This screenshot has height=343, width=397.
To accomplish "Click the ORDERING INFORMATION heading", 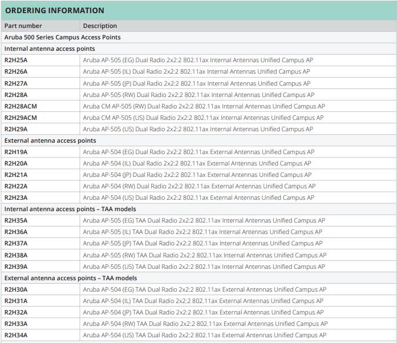I will [x=55, y=10].
